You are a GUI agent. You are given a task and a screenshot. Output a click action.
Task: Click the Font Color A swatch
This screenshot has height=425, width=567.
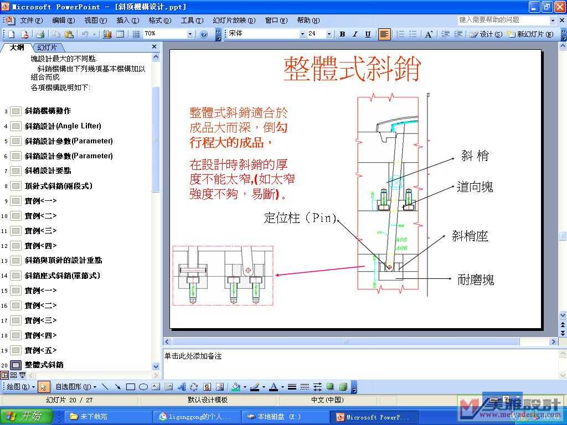274,387
